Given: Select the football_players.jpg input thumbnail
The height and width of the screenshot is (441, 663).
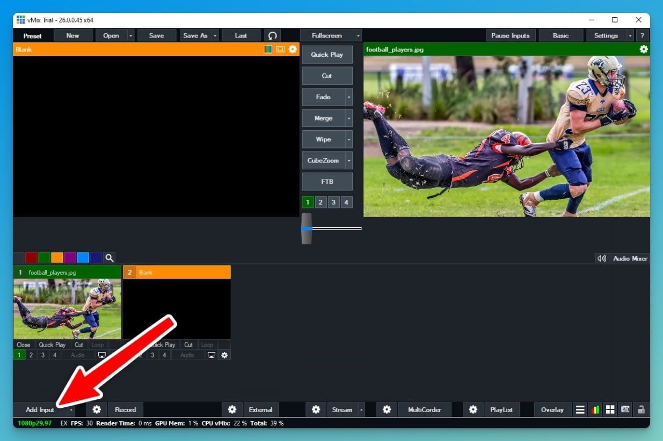Looking at the screenshot, I should 67,308.
